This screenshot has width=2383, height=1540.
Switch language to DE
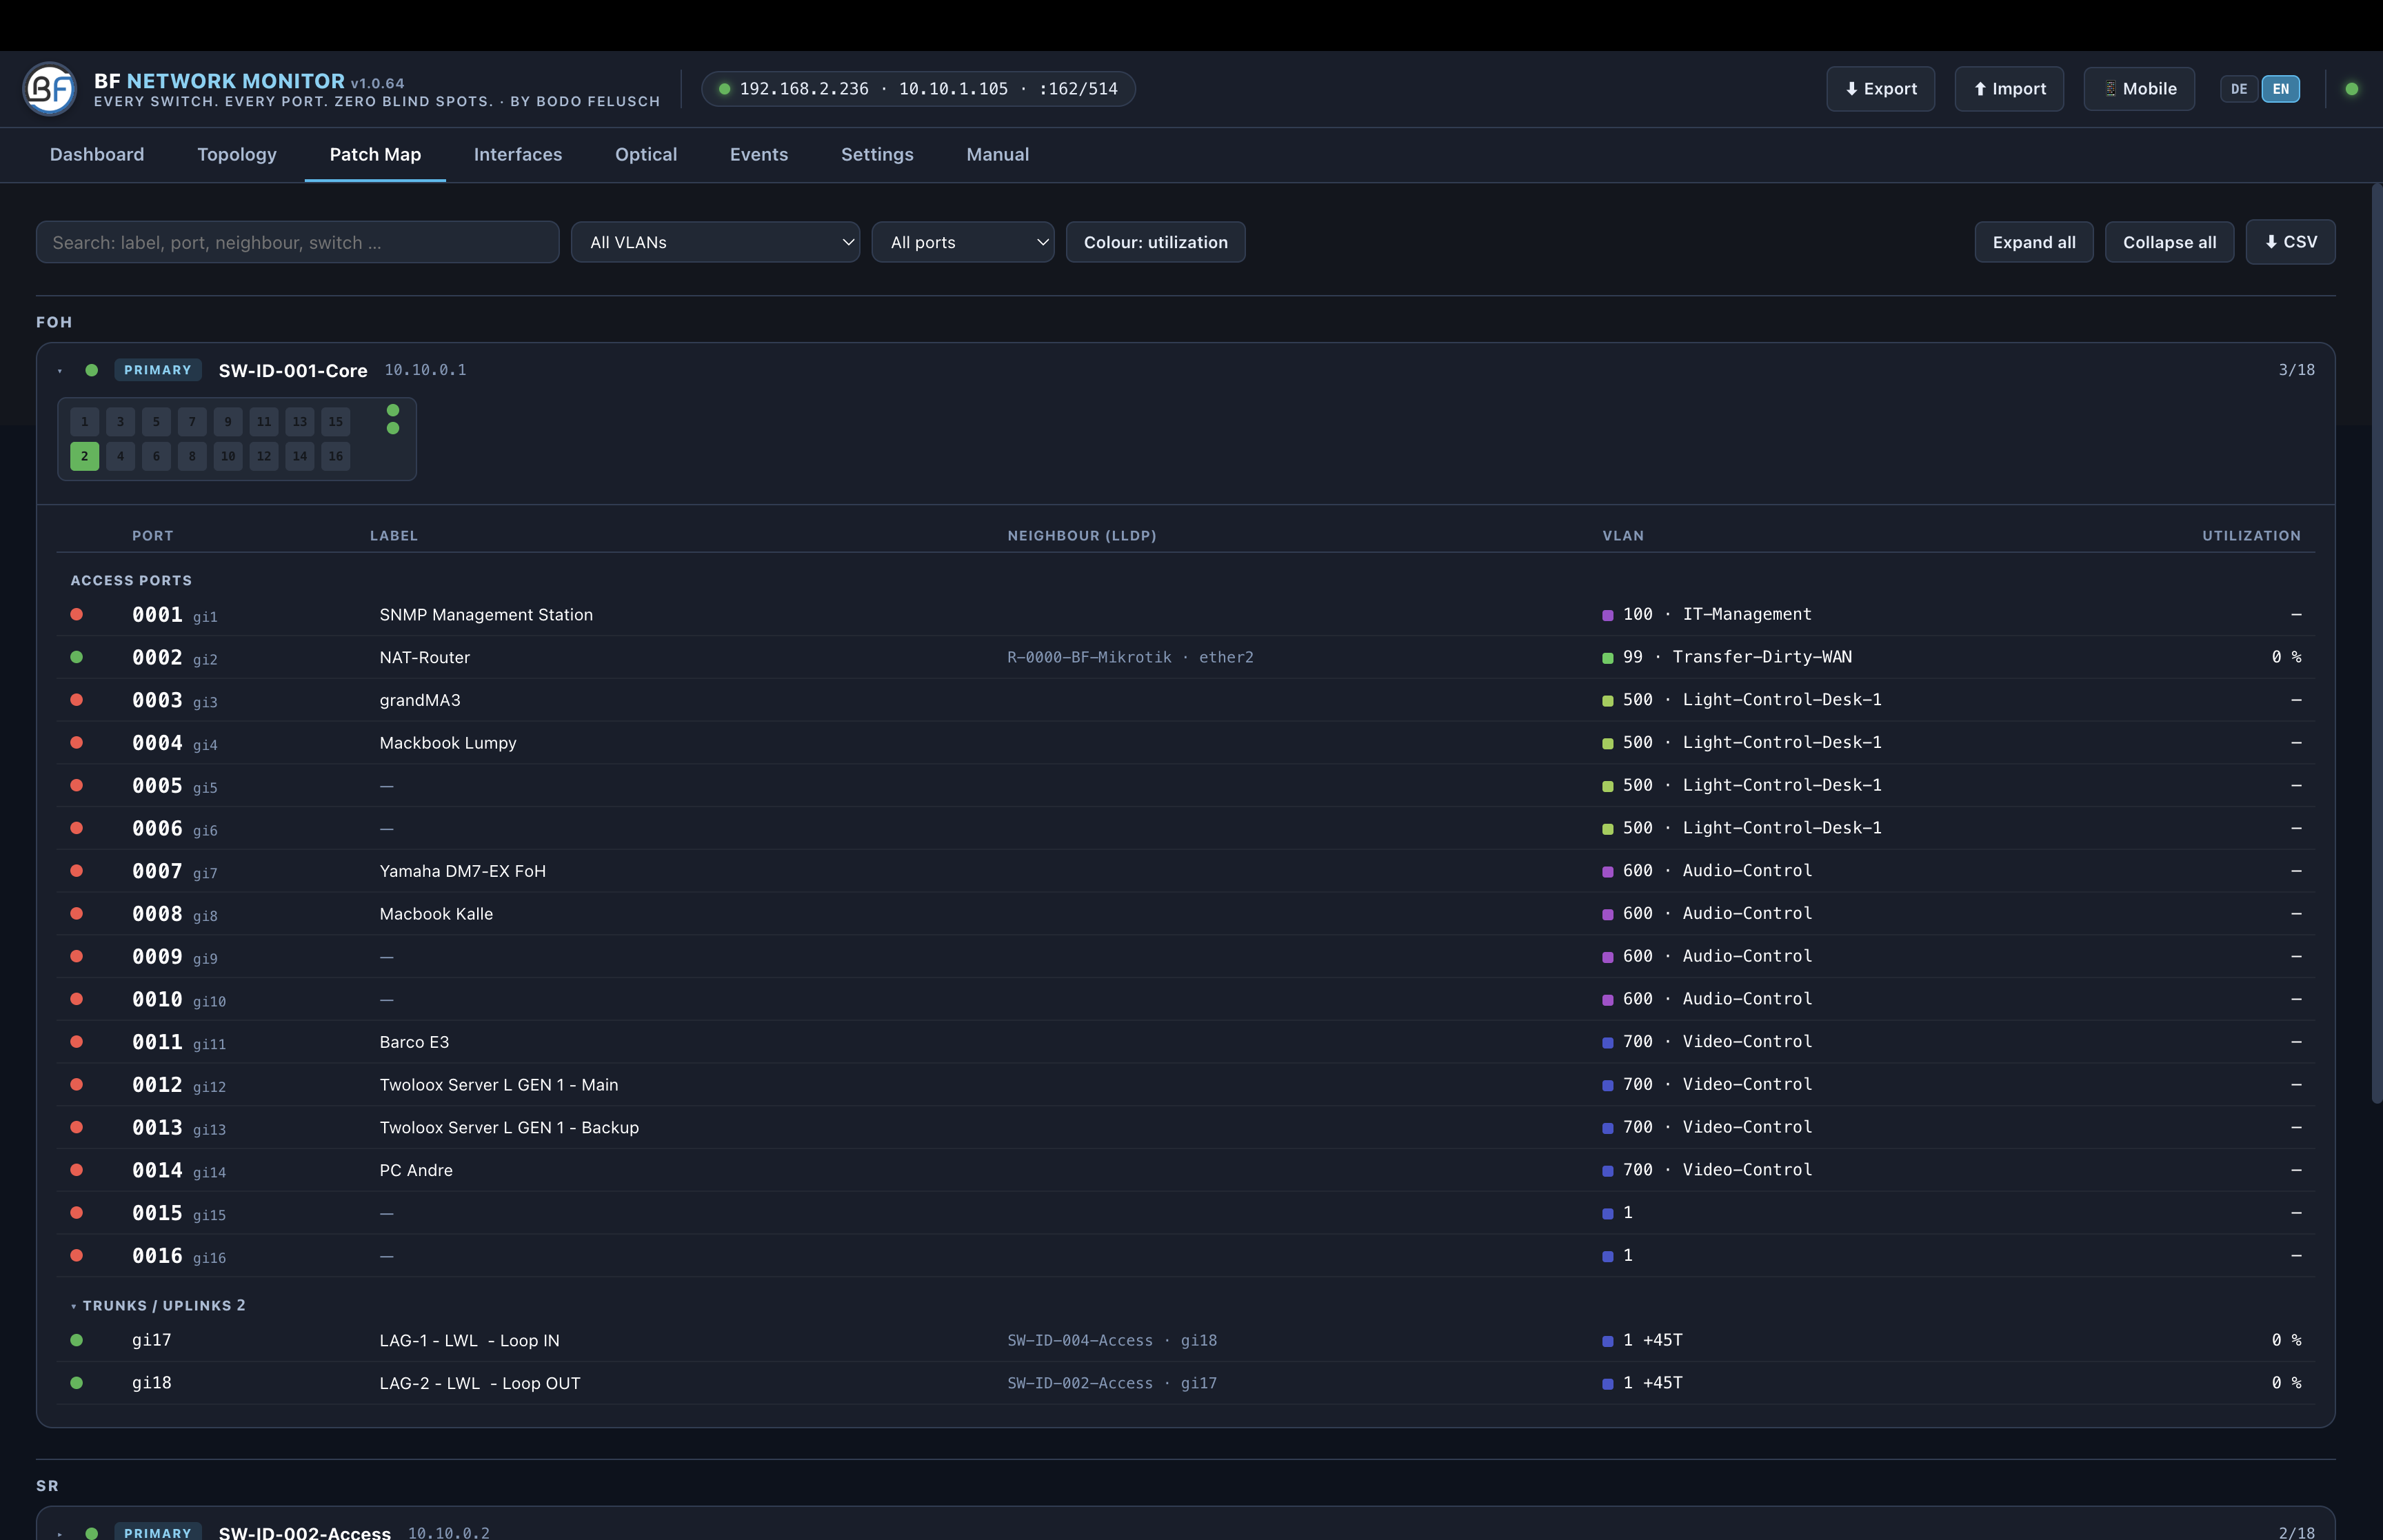click(x=2239, y=89)
